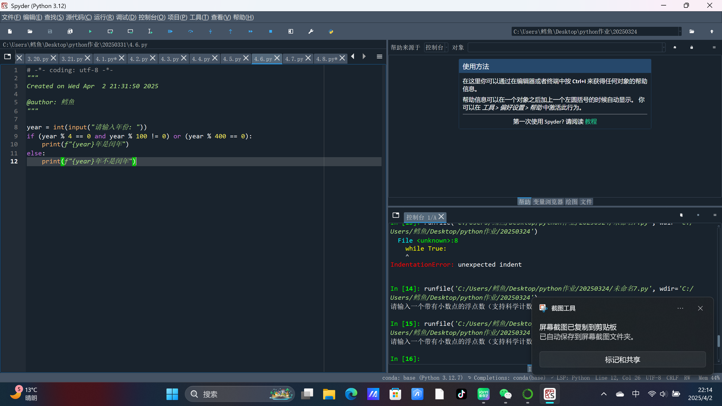722x406 pixels.
Task: Toggle the Help pane lock icon
Action: click(x=691, y=47)
